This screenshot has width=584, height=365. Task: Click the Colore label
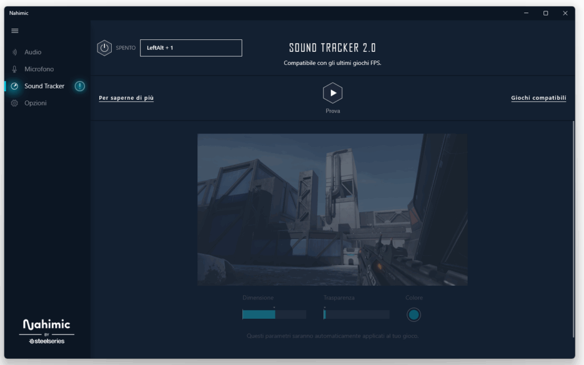pos(414,298)
